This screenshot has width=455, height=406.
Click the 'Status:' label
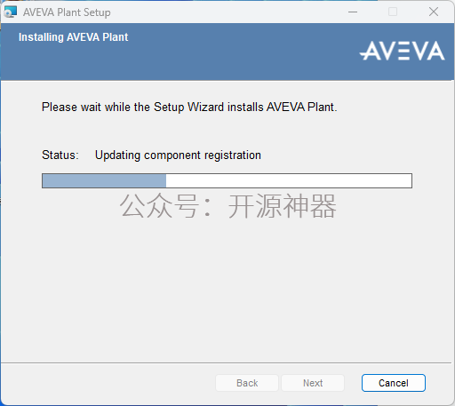(60, 155)
